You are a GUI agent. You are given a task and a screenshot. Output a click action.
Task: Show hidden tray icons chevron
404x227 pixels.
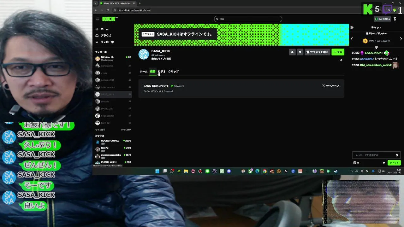(352, 171)
